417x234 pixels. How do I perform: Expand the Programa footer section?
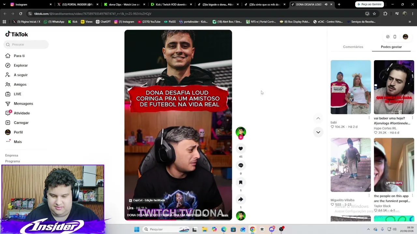pos(12,161)
